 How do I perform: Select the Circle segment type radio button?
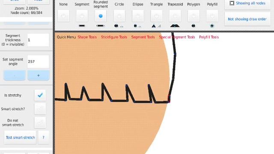point(119,16)
